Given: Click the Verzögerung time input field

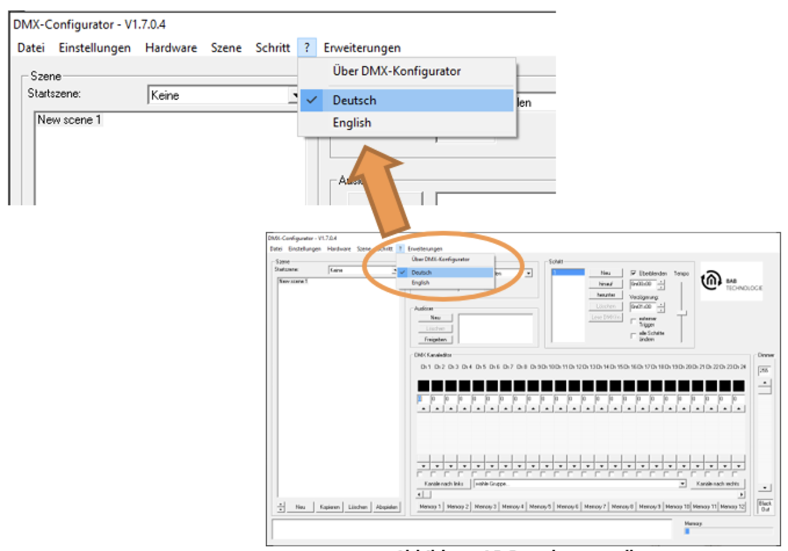Looking at the screenshot, I should pos(644,307).
